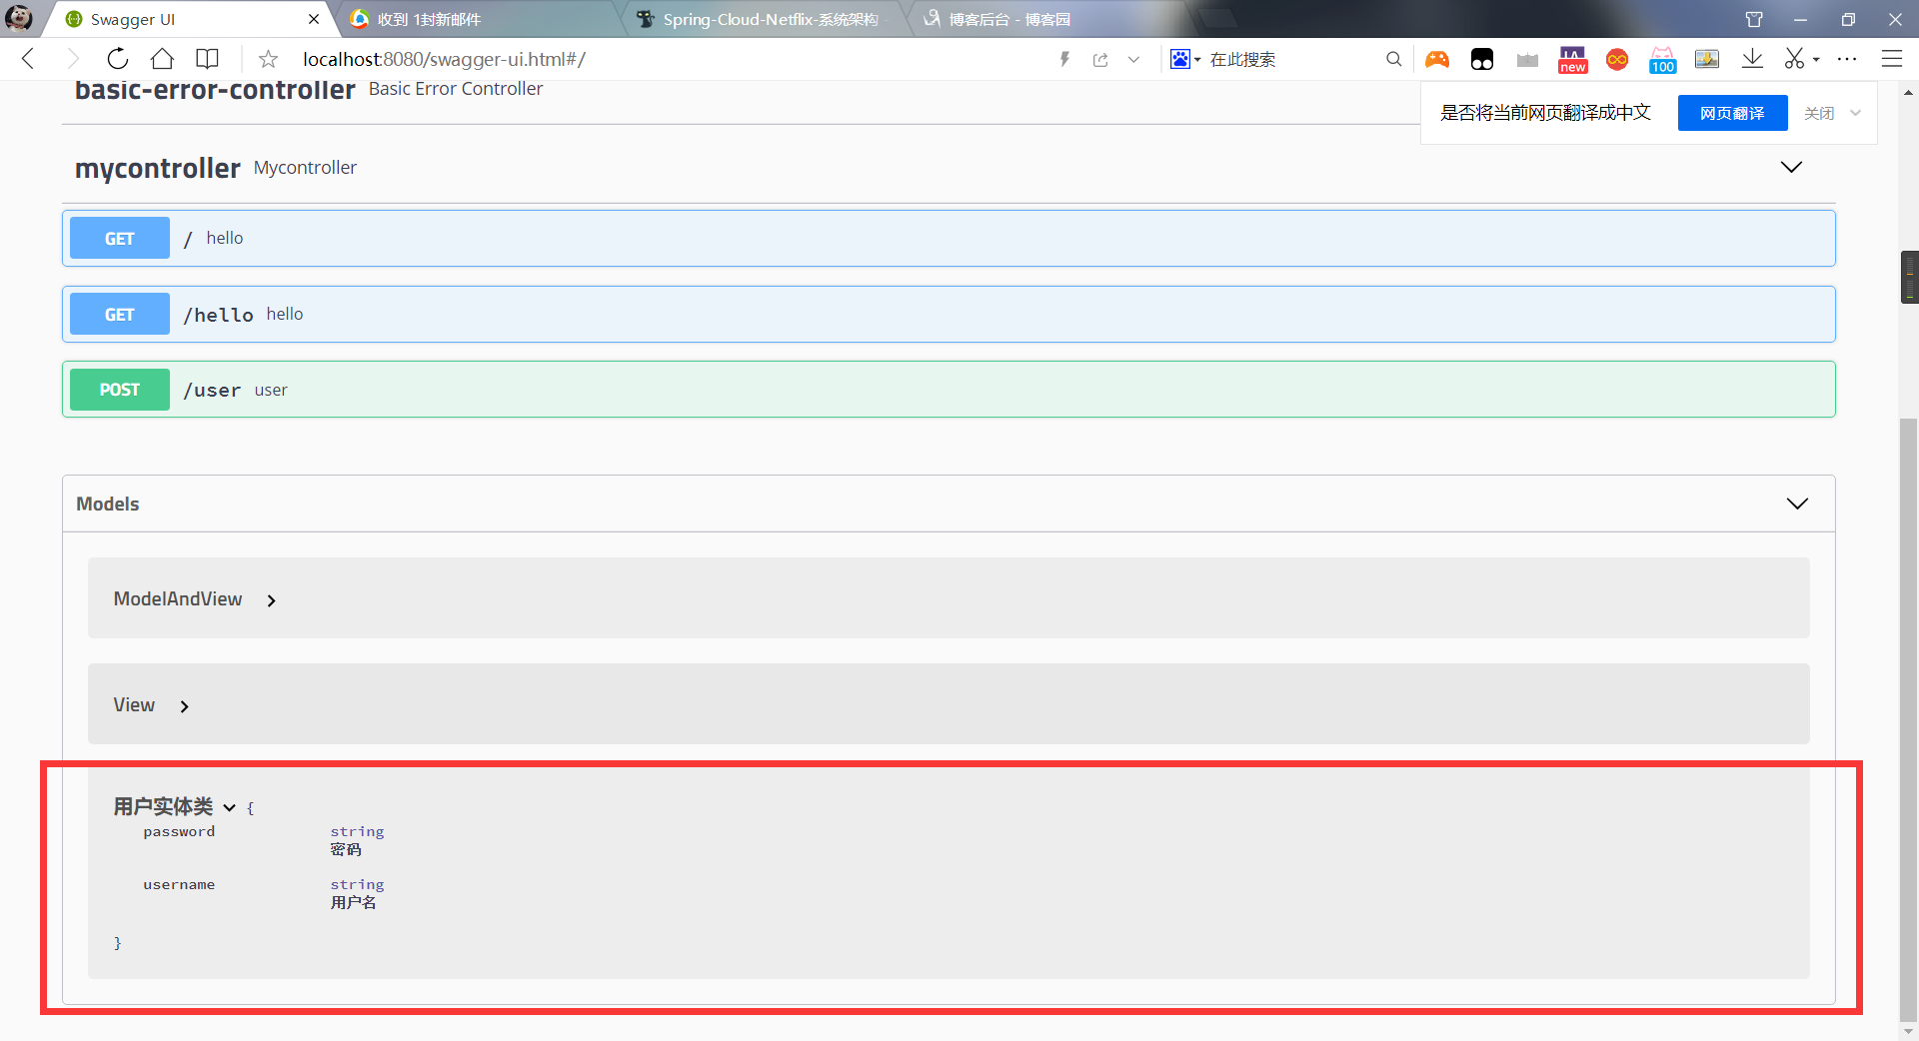Click the basic-error-controller heading
Viewport: 1919px width, 1041px height.
(x=215, y=90)
